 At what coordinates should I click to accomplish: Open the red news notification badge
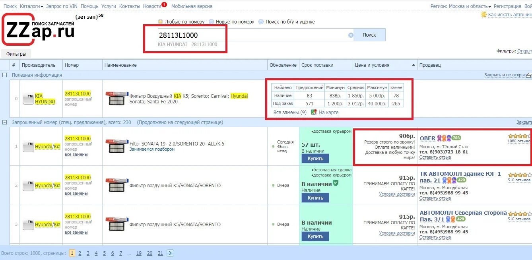coord(165,4)
